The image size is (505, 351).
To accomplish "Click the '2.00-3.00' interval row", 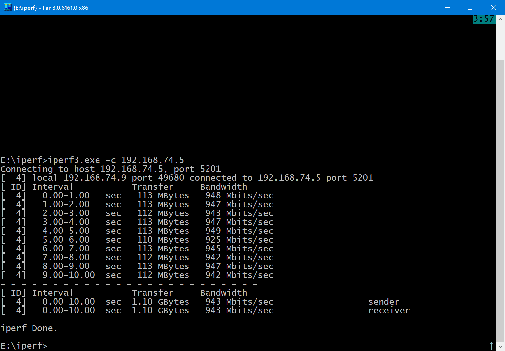I will (x=137, y=213).
